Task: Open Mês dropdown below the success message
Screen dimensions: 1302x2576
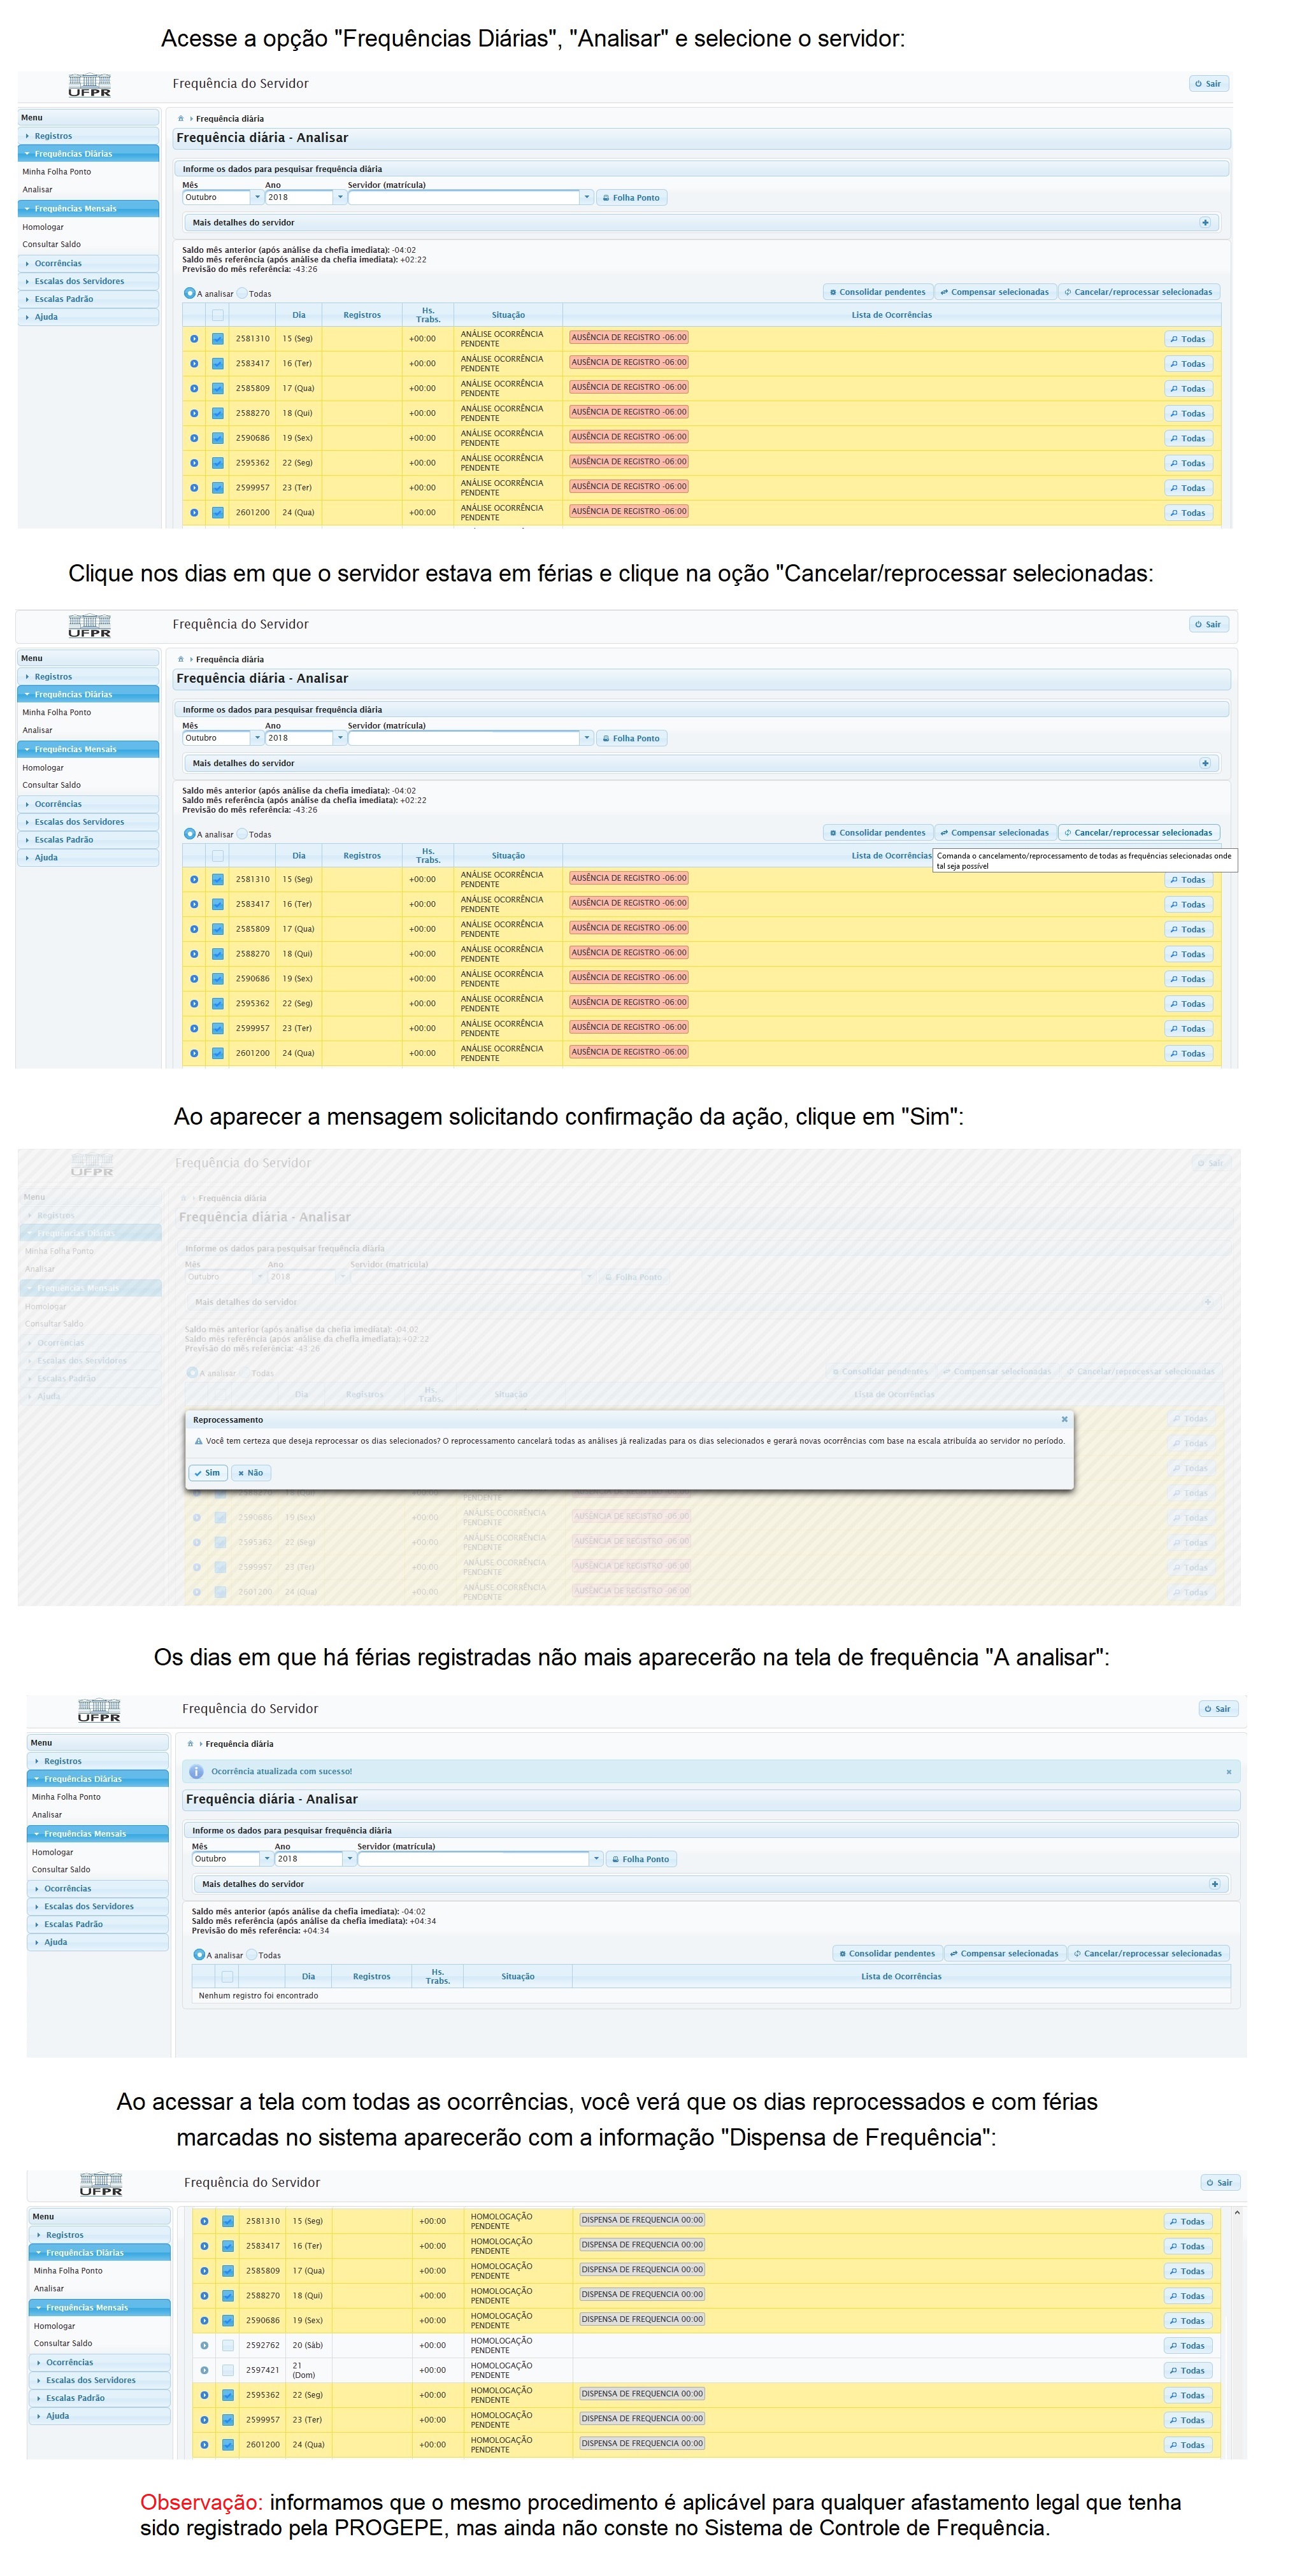Action: click(x=267, y=1859)
